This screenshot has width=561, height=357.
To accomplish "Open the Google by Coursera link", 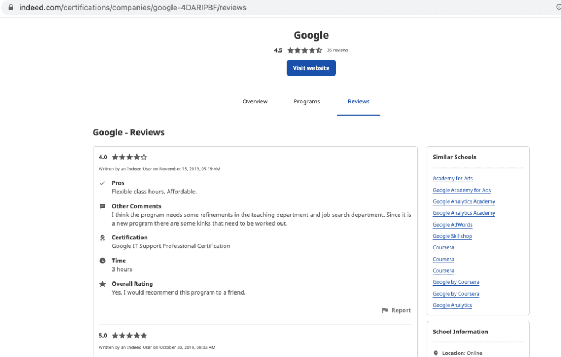I will pos(456,281).
